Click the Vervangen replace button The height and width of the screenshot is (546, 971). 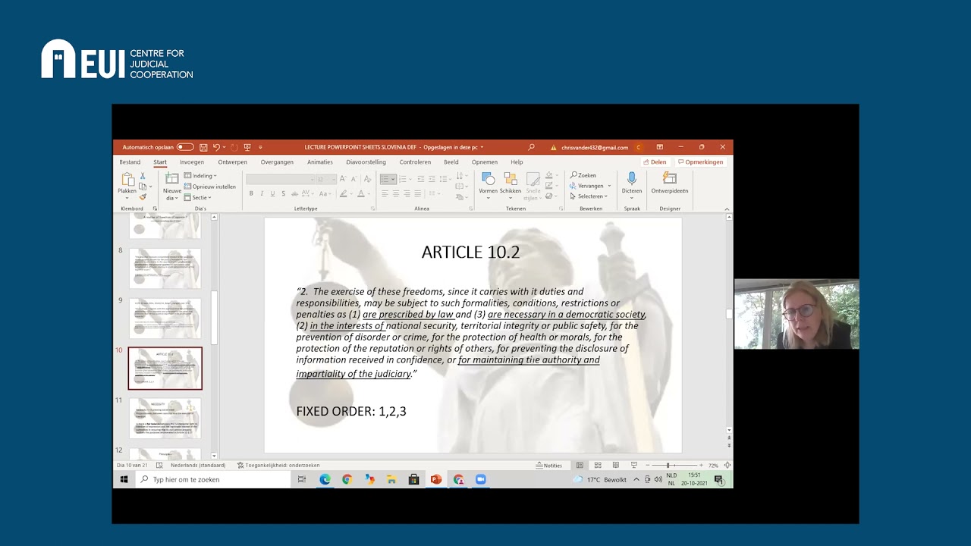pyautogui.click(x=586, y=186)
